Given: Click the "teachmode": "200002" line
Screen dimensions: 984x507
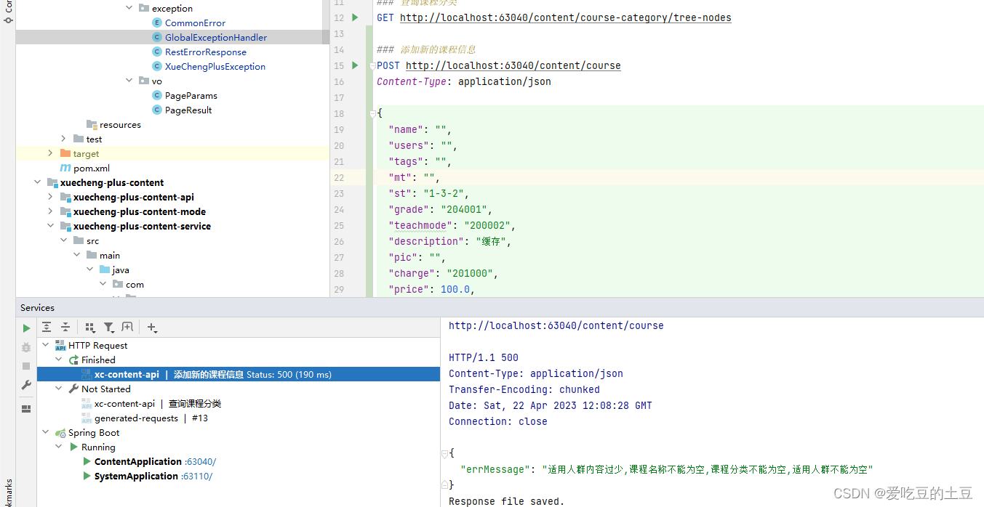Looking at the screenshot, I should tap(452, 226).
